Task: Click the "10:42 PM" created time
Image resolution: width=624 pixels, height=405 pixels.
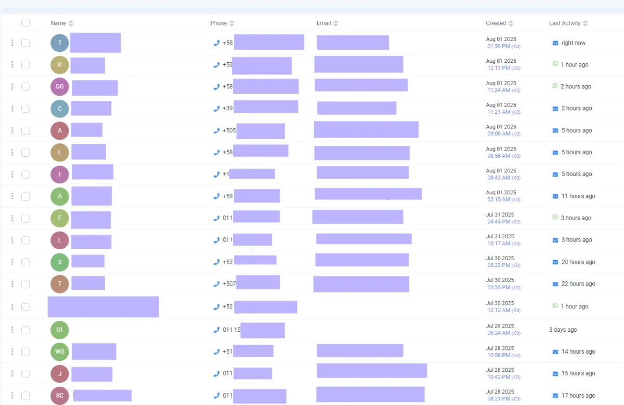Action: pyautogui.click(x=499, y=377)
